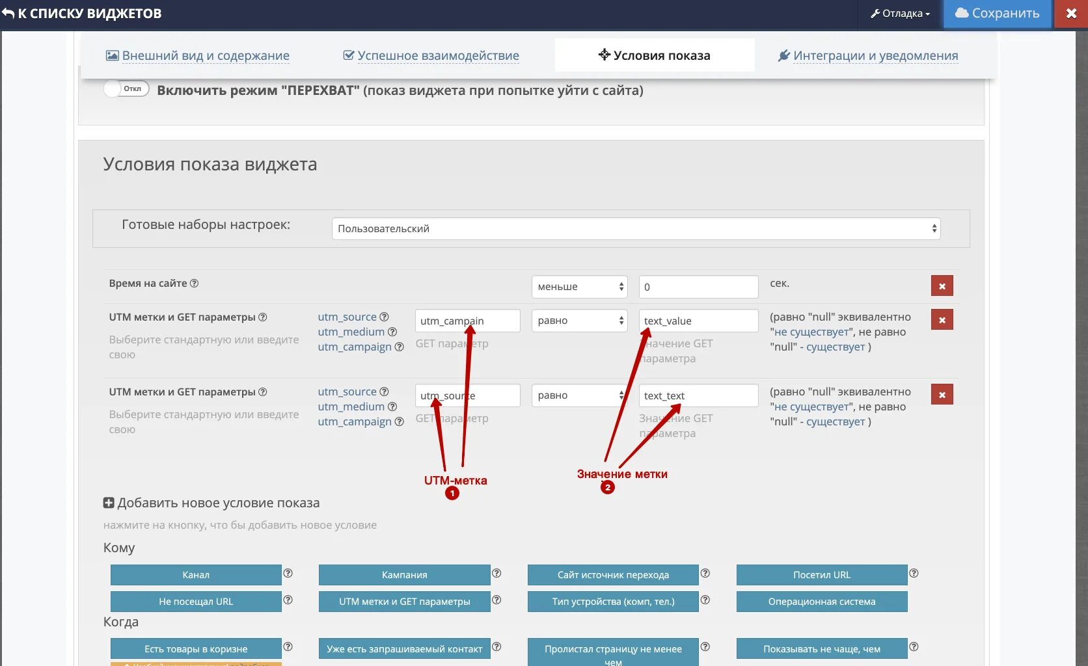The width and height of the screenshot is (1088, 666).
Task: Close the editor with the red X
Action: click(x=1071, y=14)
